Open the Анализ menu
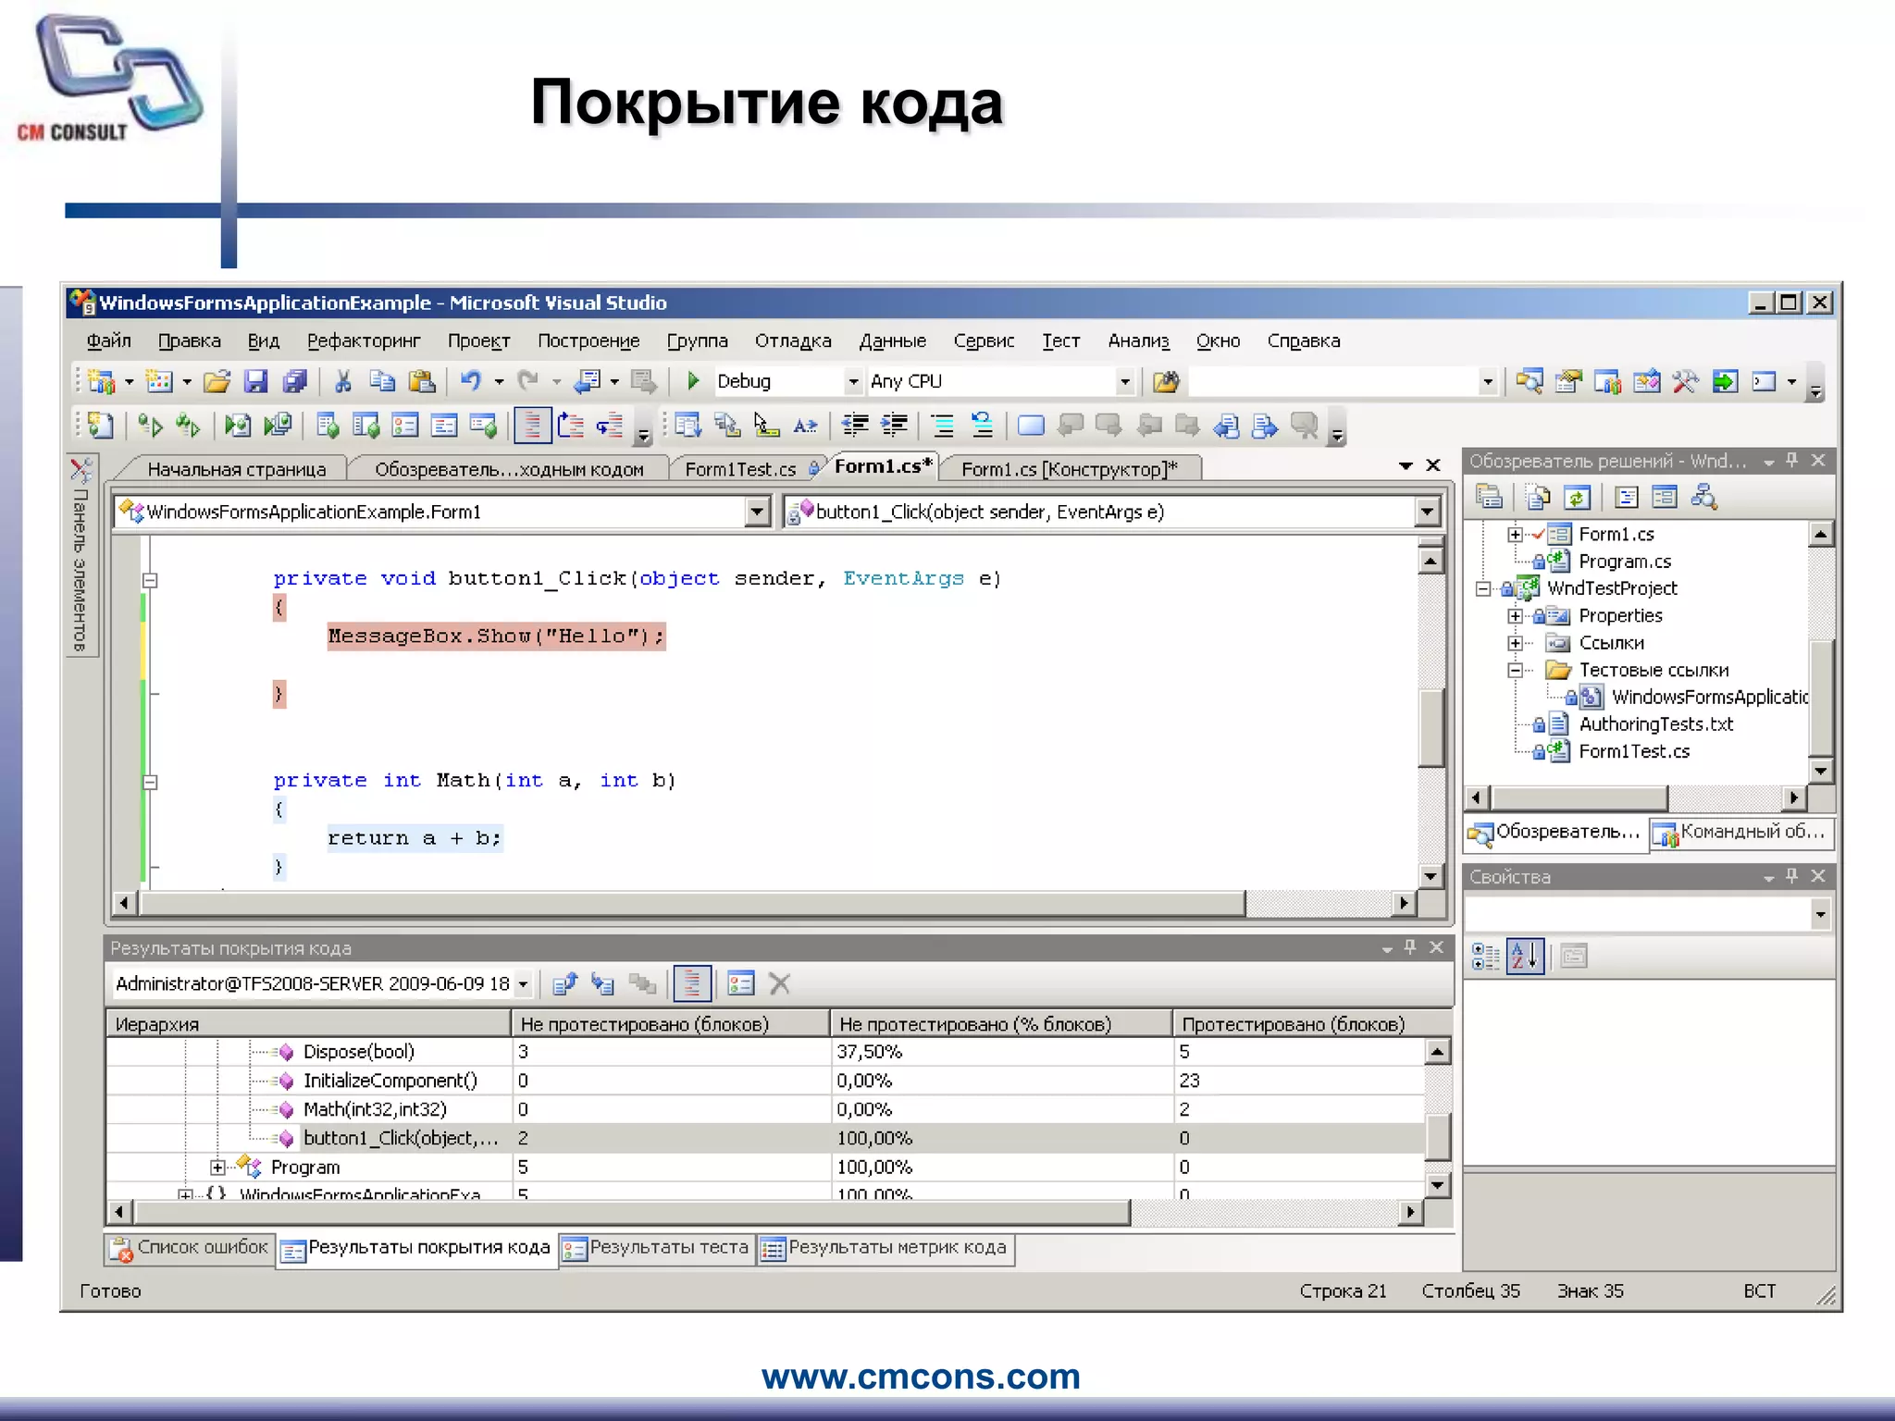1895x1421 pixels. pos(1138,340)
